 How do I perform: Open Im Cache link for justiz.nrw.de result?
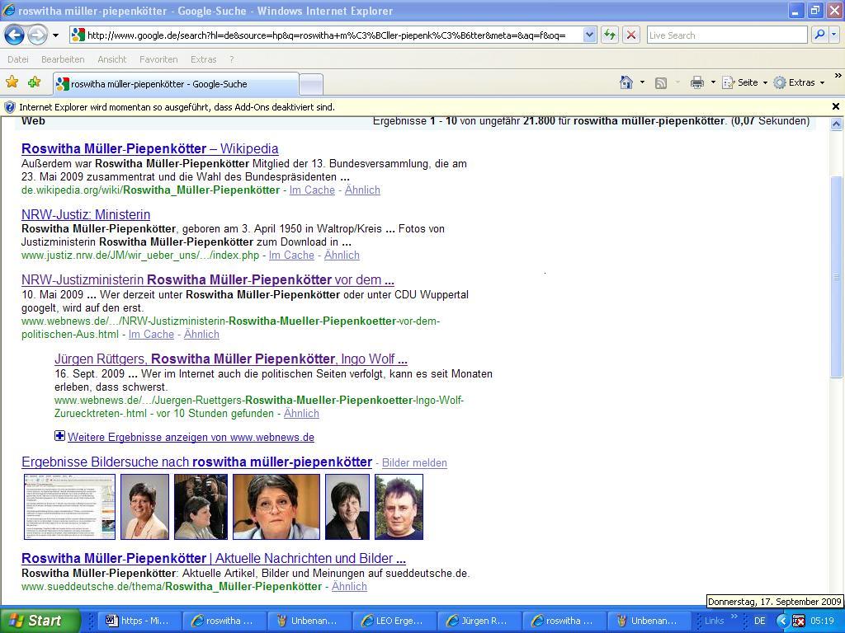pos(291,256)
